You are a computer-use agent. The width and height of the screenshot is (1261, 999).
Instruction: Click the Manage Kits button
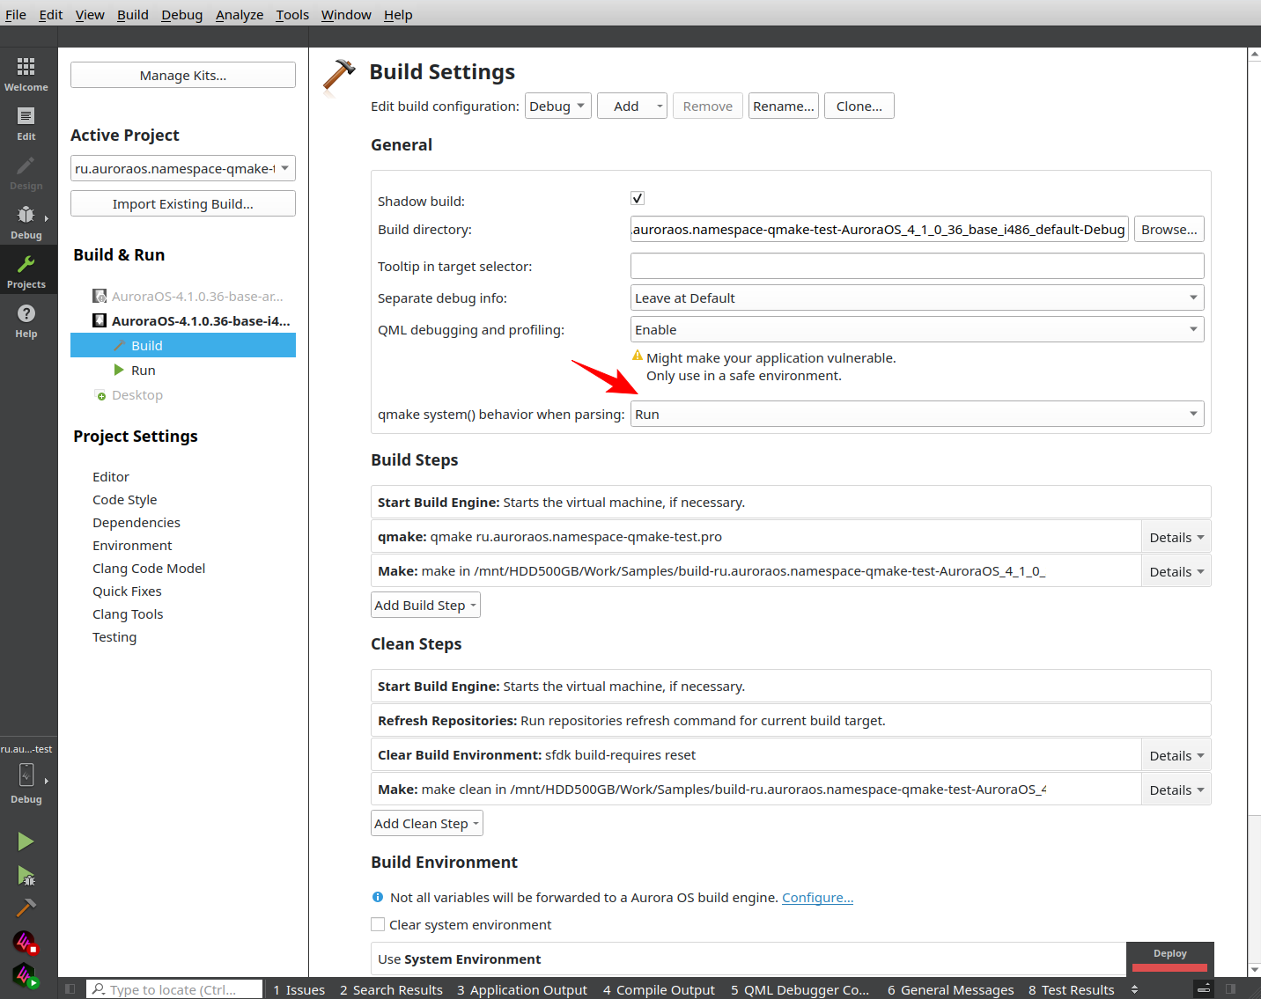coord(183,76)
